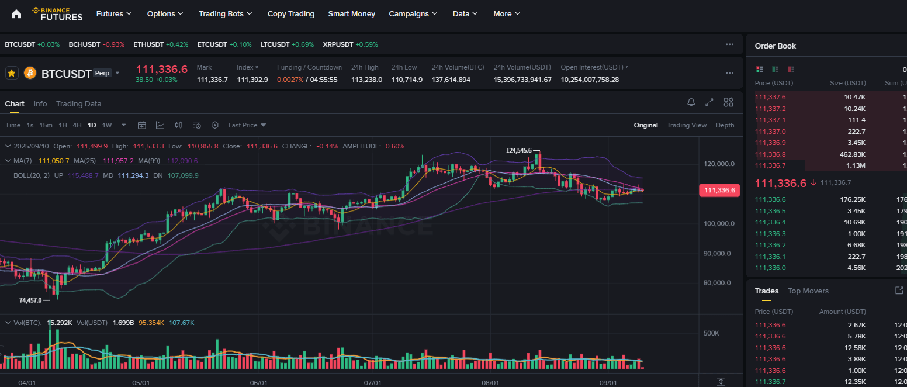Open the chart date jump calendar icon
907x387 pixels.
pos(142,125)
